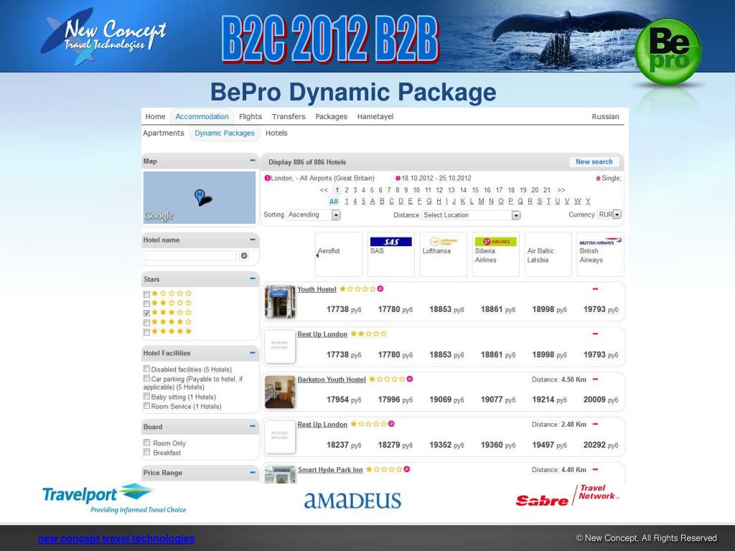Collapse the Map panel

pyautogui.click(x=253, y=160)
